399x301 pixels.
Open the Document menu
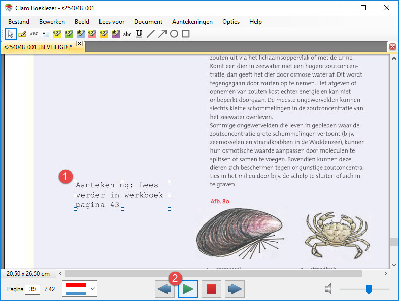click(x=148, y=22)
